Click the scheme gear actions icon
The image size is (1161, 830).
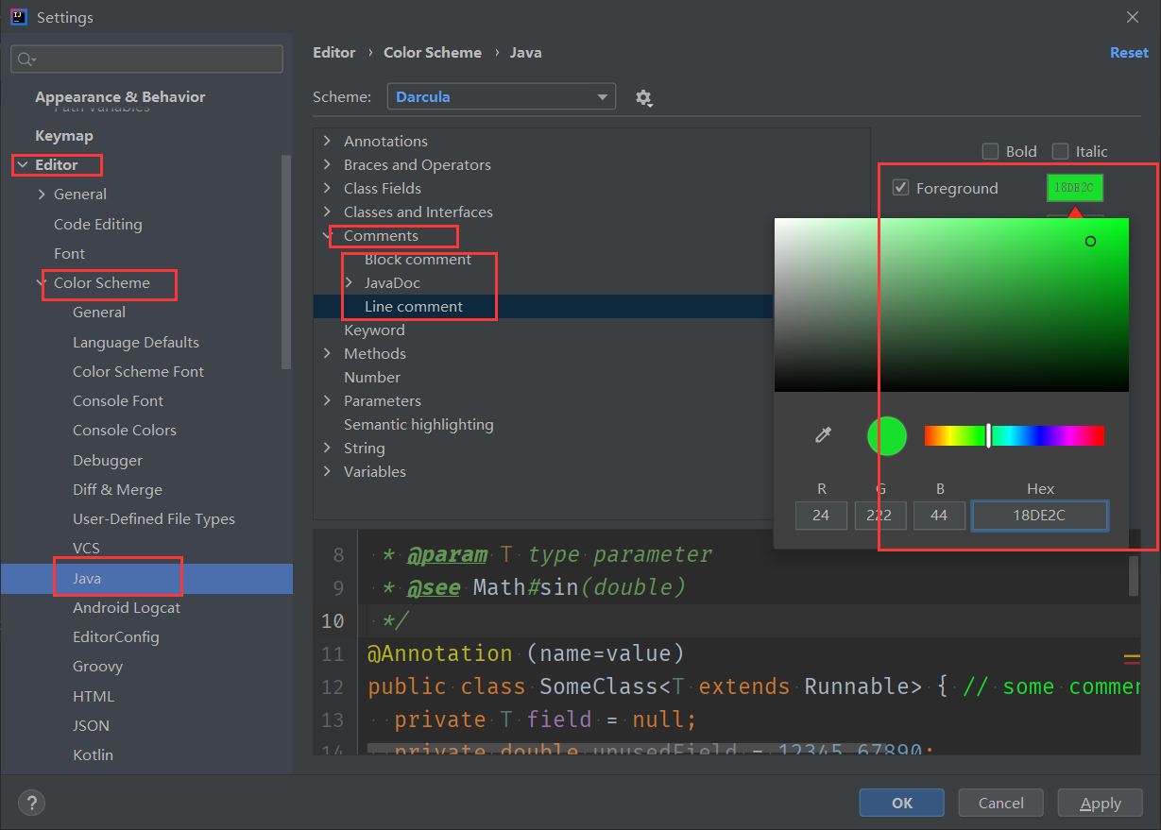[644, 97]
